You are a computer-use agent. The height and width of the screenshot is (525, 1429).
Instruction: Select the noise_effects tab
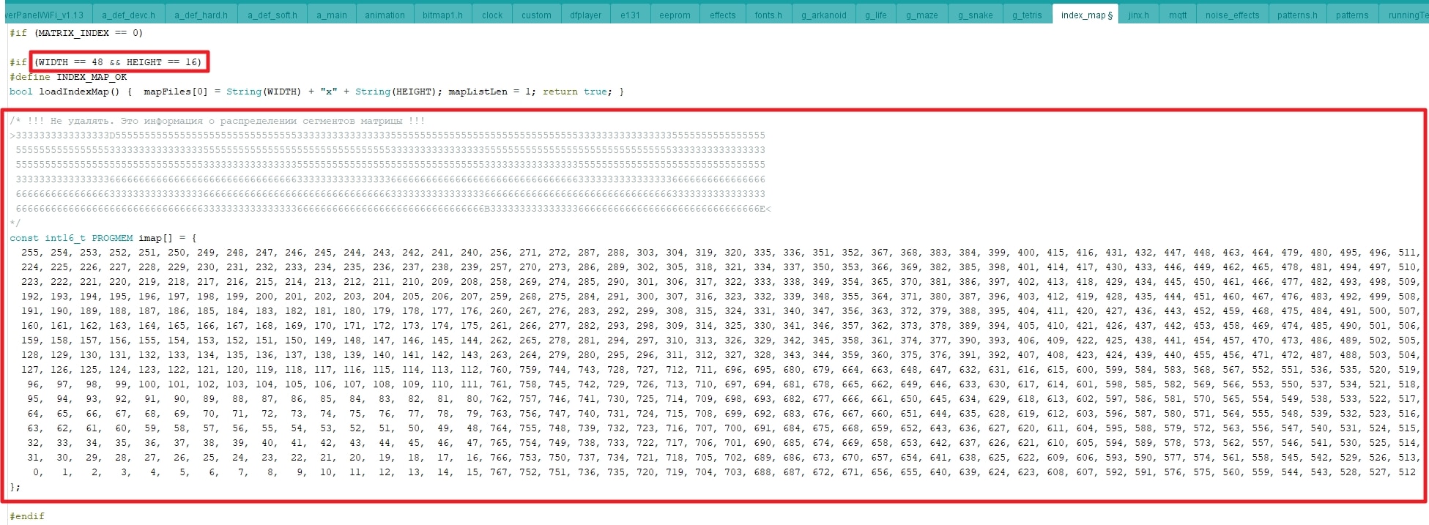pyautogui.click(x=1232, y=15)
